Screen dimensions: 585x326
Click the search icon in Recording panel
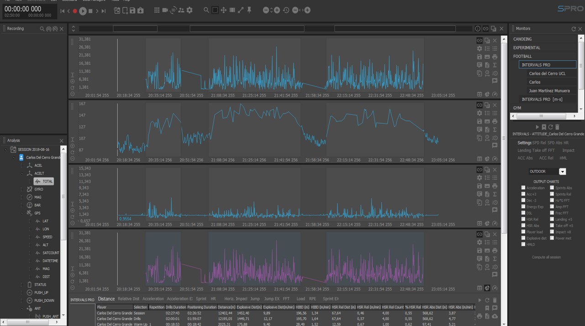tap(42, 29)
